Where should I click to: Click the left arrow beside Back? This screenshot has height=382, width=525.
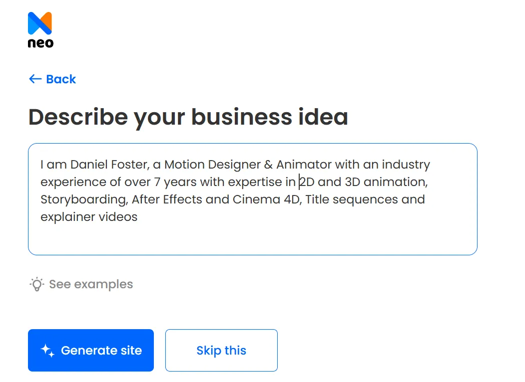coord(35,79)
